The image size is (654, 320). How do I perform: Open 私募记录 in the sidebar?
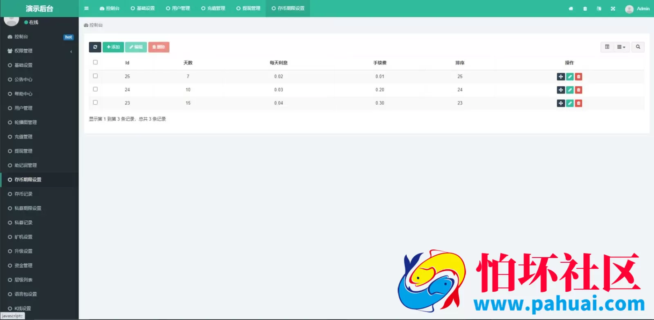coord(39,223)
